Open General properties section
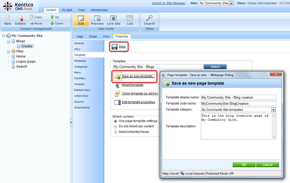The width and height of the screenshot is (290, 183). [x=88, y=43]
